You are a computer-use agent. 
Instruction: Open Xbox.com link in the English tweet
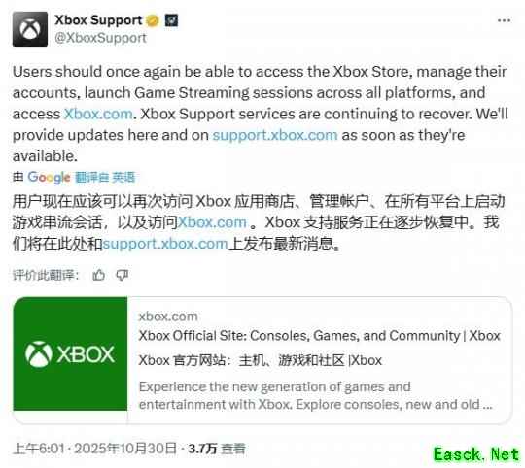pos(98,114)
